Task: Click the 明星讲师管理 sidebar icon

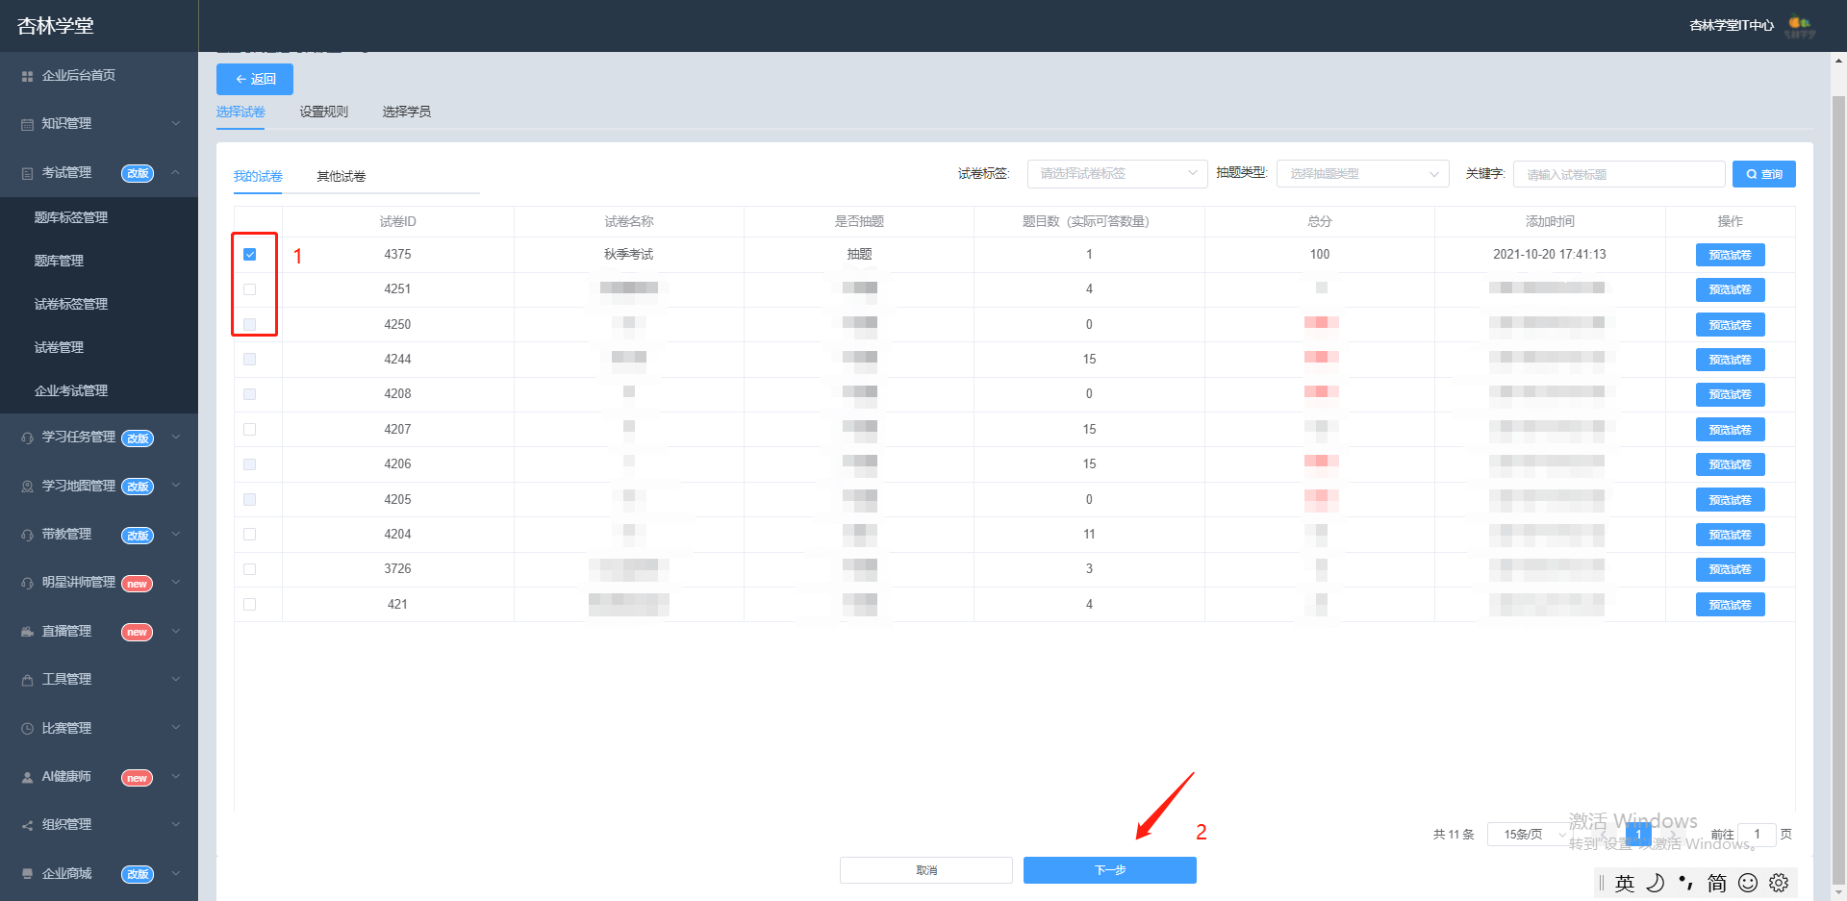Action: point(27,583)
